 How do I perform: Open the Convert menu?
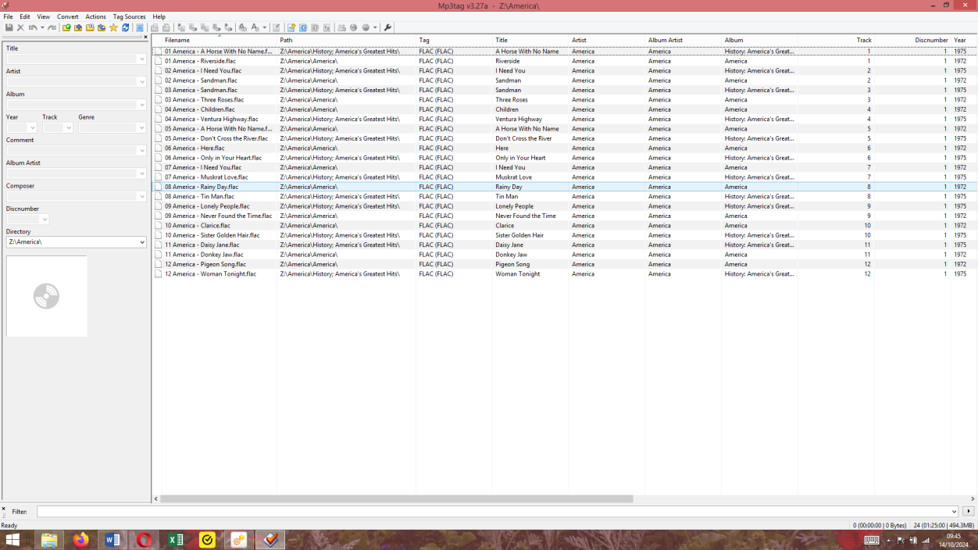tap(67, 16)
